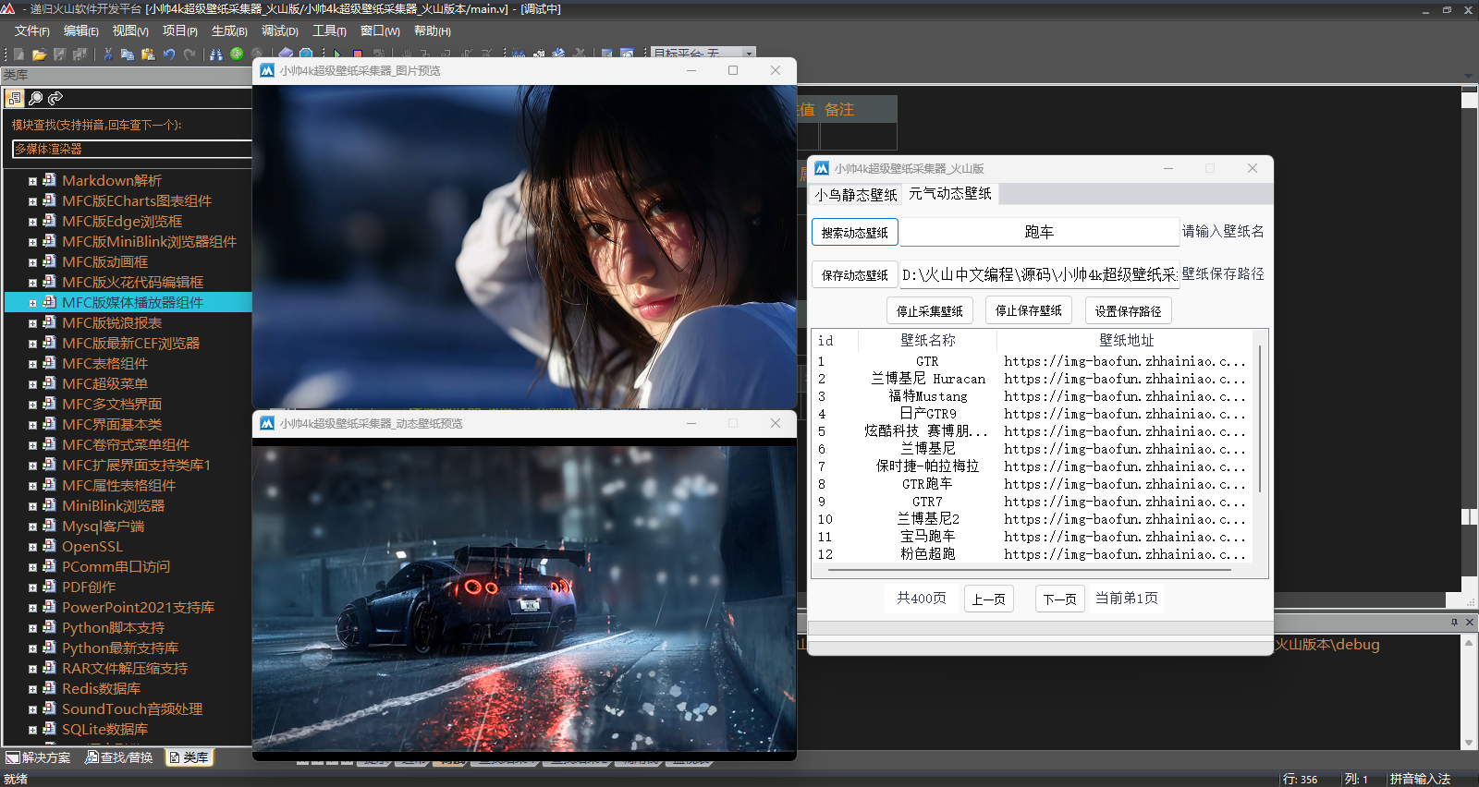Expand the MiniBlink浏览器 tree node
The image size is (1479, 787).
32,506
